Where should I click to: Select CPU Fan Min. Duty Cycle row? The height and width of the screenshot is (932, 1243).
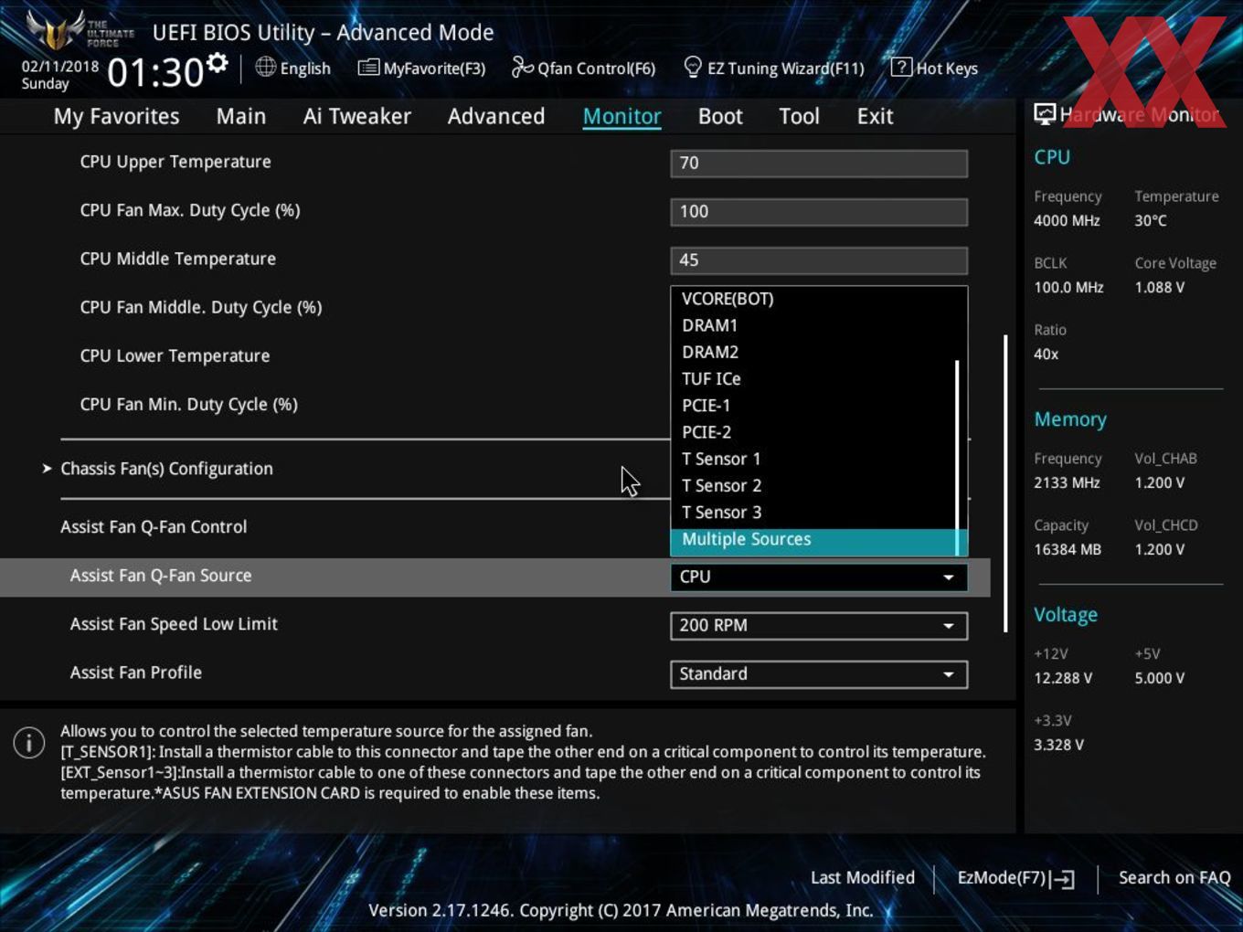[188, 404]
